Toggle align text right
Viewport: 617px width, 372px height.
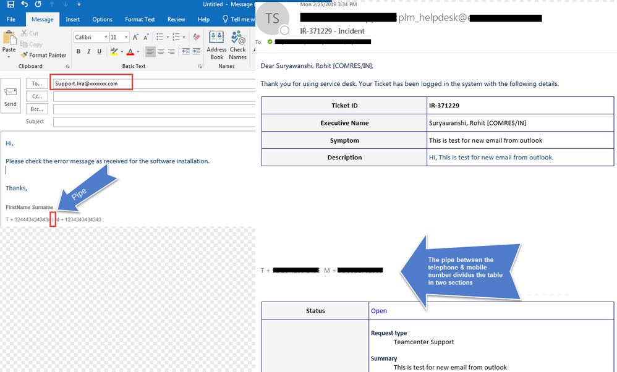pos(172,51)
